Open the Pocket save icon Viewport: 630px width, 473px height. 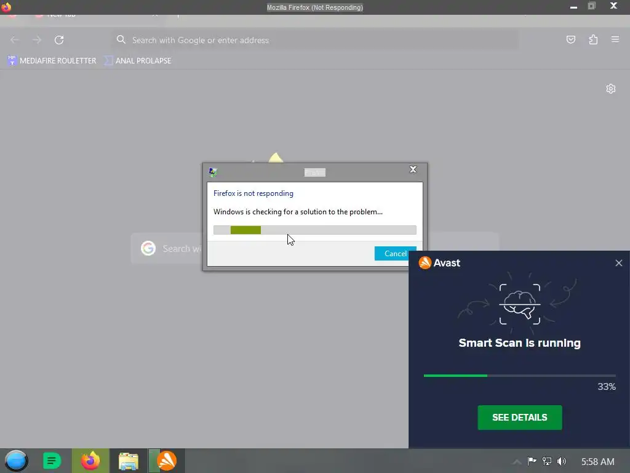(570, 39)
